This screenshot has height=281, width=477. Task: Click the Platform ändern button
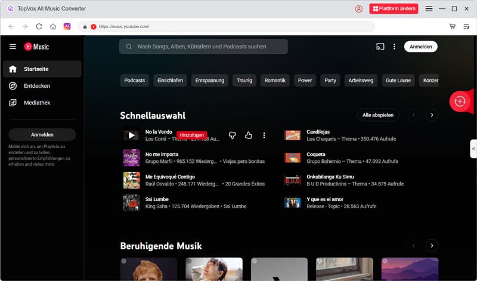click(394, 9)
